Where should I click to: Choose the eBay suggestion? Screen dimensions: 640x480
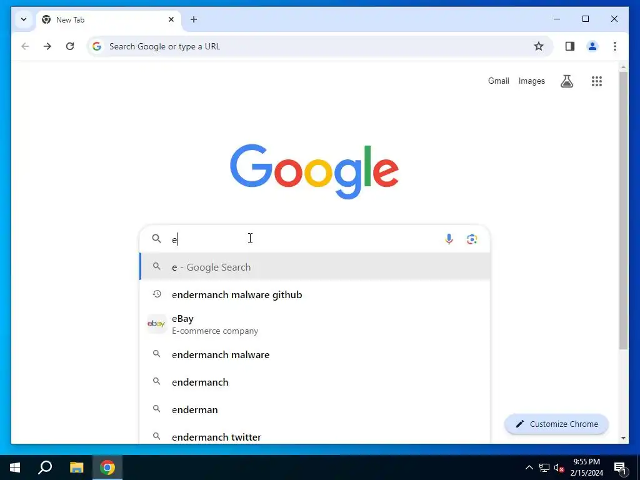pos(315,324)
